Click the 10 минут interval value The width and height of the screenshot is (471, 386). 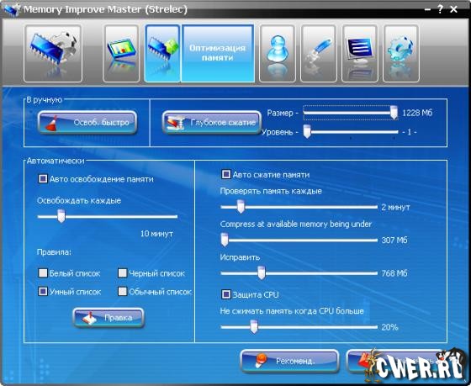coord(156,234)
